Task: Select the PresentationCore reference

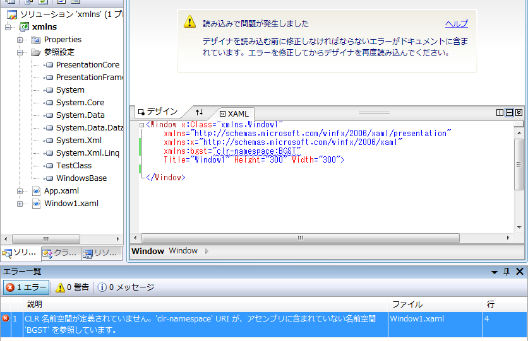Action: click(88, 65)
